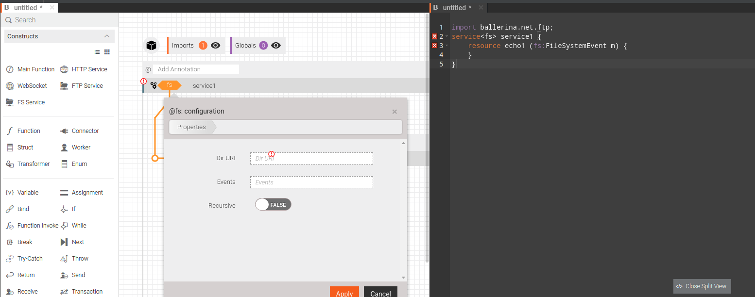Cancel the fs configuration dialog
This screenshot has width=755, height=297.
pyautogui.click(x=380, y=292)
